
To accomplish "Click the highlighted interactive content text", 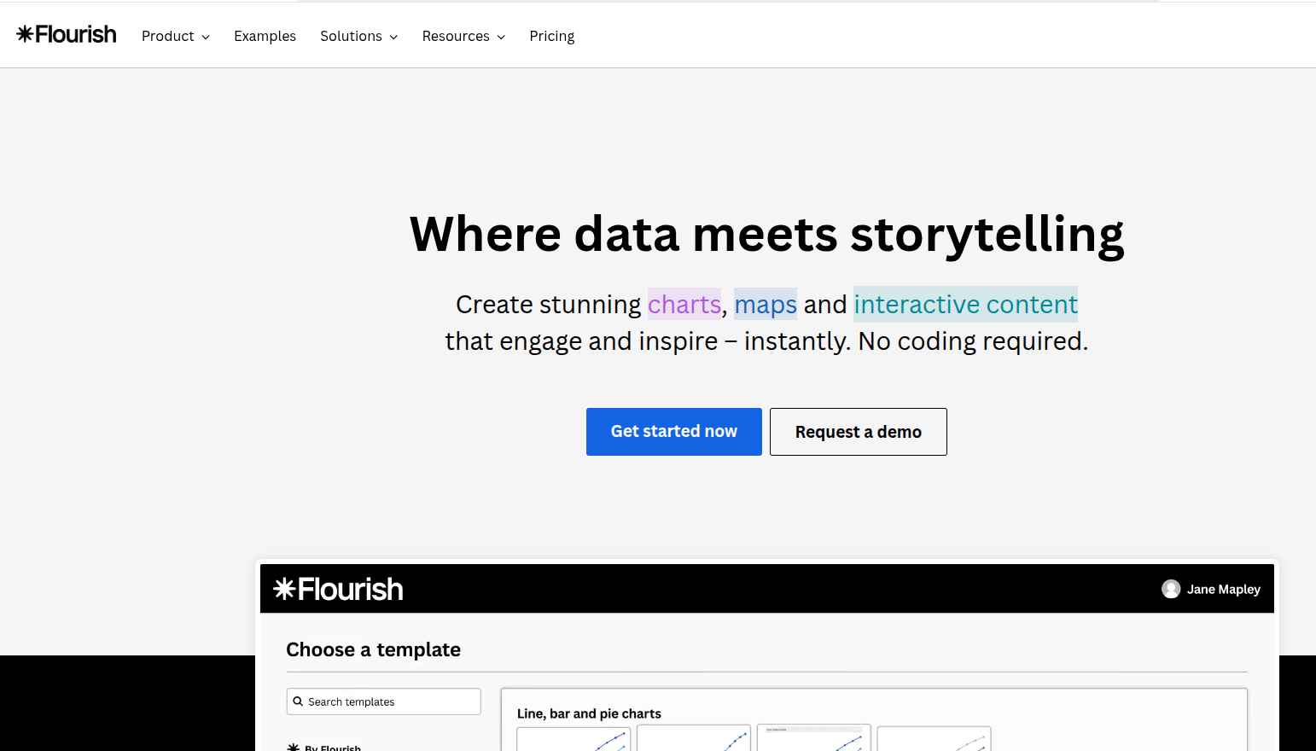I will click(x=965, y=305).
